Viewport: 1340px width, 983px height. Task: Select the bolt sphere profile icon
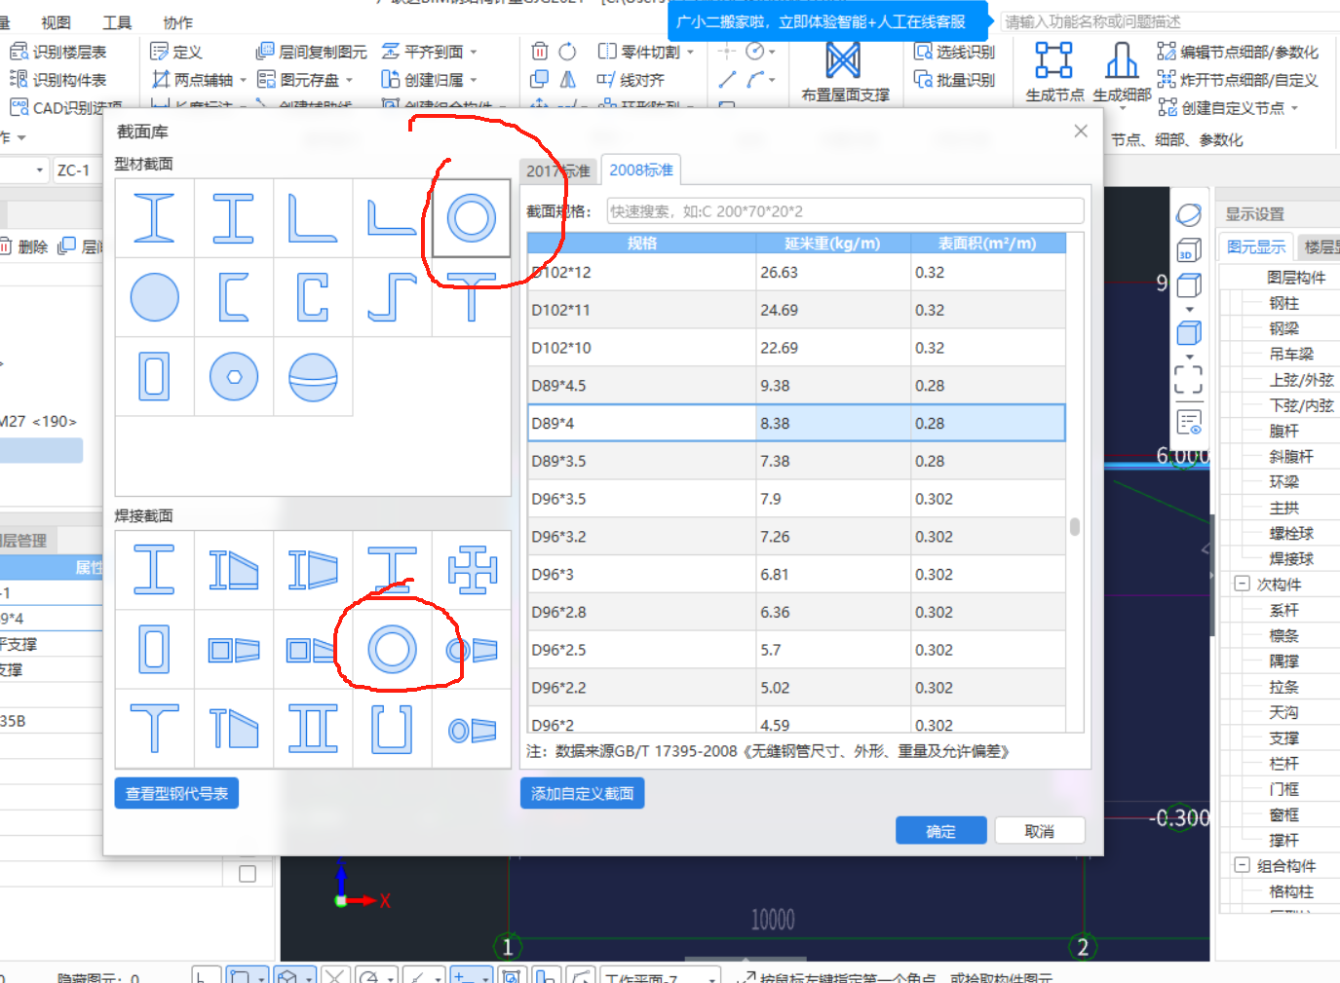pyautogui.click(x=234, y=377)
